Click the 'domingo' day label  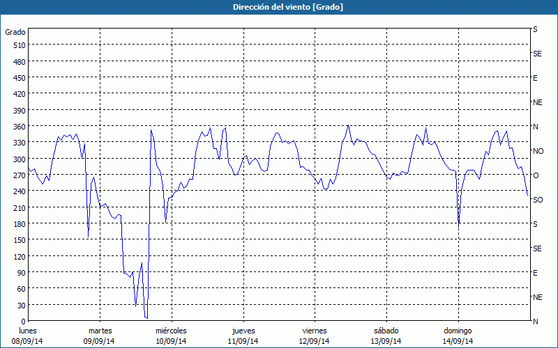(x=457, y=331)
